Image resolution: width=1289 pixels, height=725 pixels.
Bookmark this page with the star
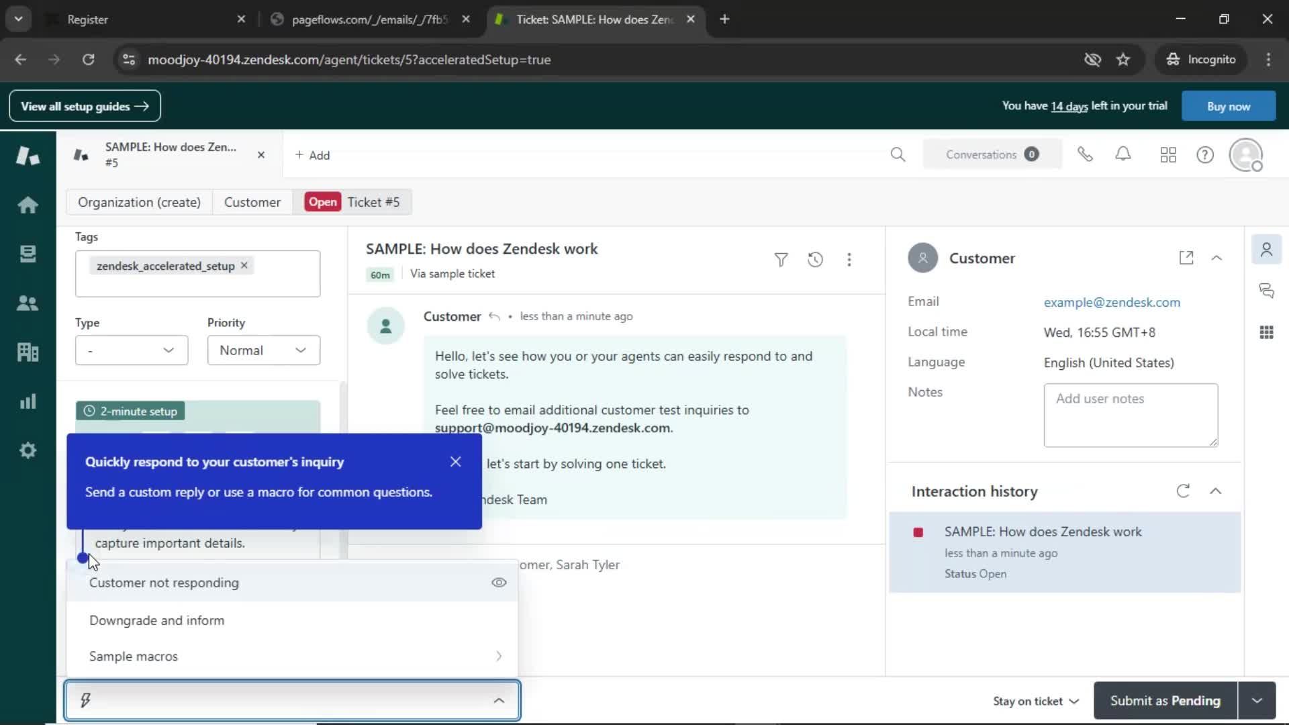[1123, 60]
